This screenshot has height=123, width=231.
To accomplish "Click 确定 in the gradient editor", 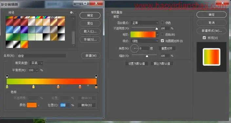I will [x=90, y=15].
